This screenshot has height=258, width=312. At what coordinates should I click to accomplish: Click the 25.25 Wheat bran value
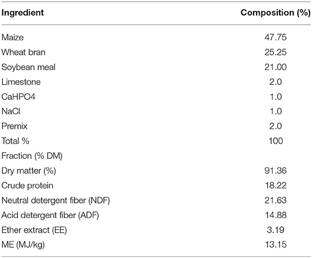tap(276, 52)
